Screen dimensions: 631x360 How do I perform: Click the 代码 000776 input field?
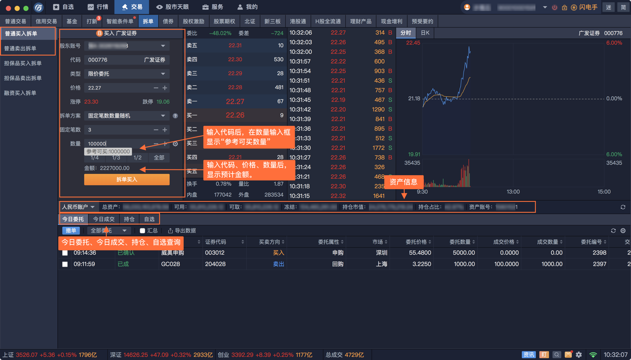(127, 60)
